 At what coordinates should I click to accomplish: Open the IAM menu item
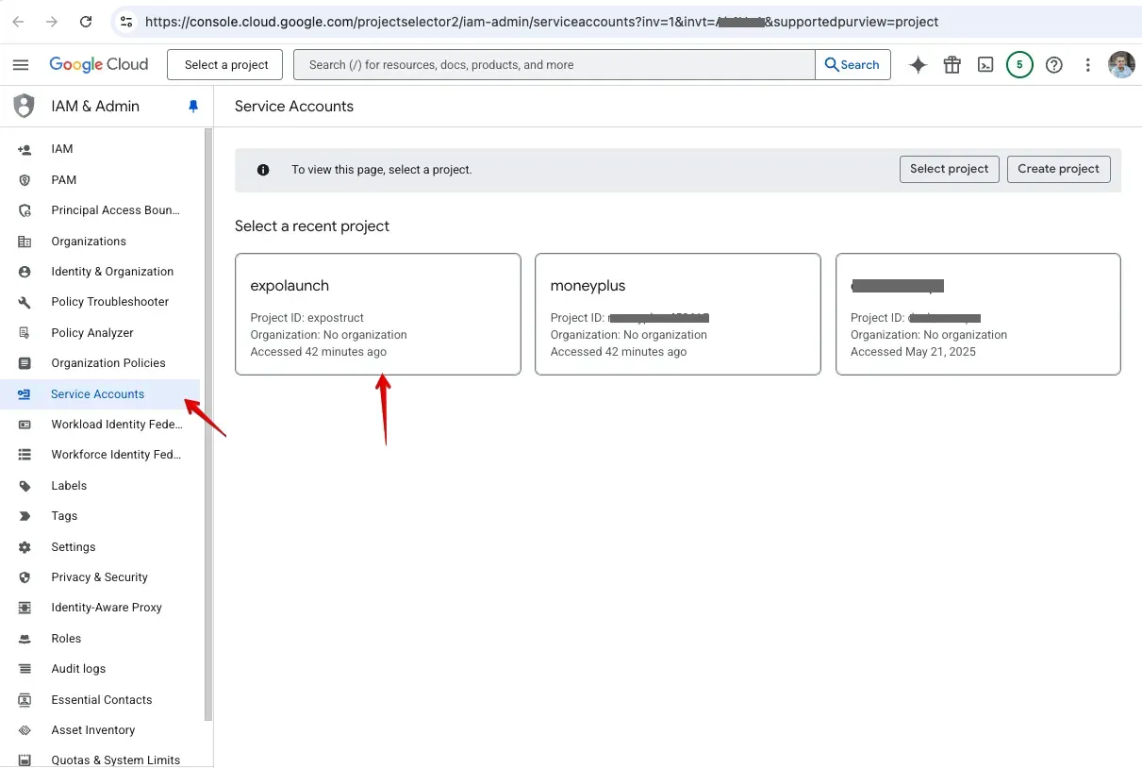click(100, 149)
